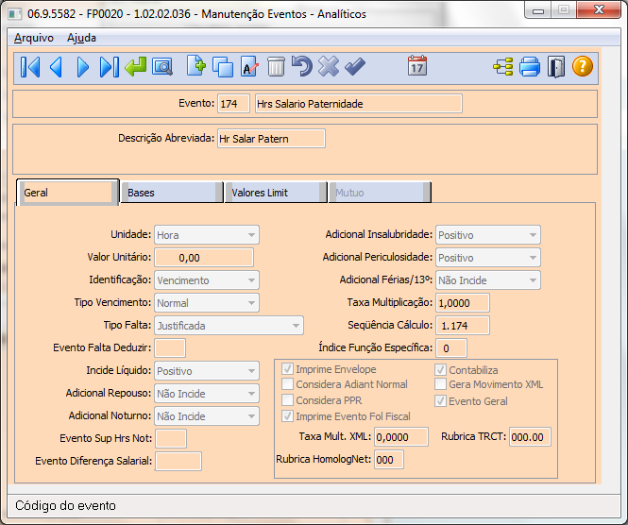Toggle Contabiliza checkbox
The height and width of the screenshot is (525, 628).
click(x=441, y=369)
